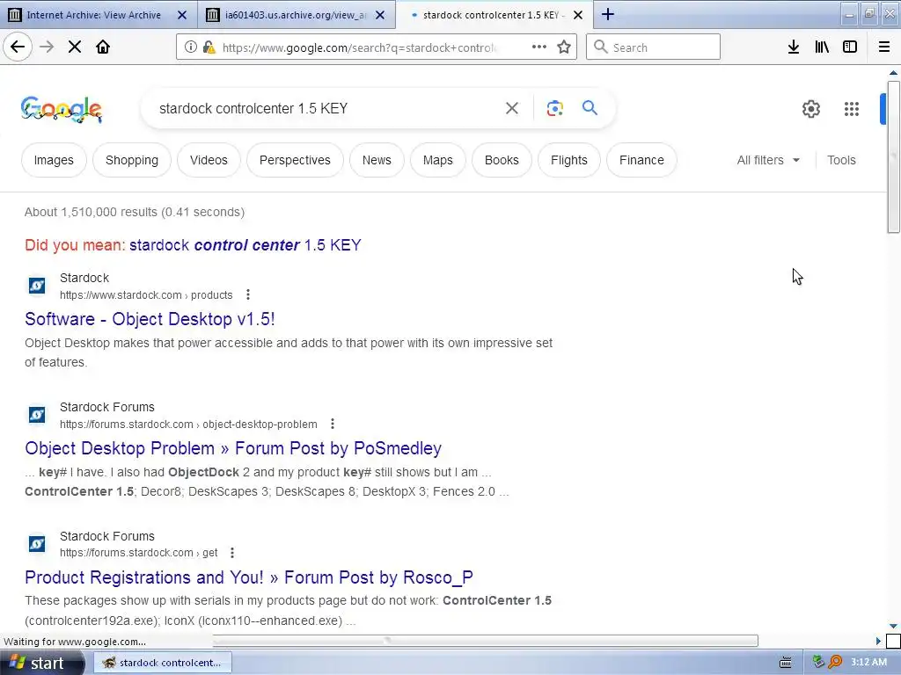
Task: Toggle the browser sidebar view
Action: 850,47
